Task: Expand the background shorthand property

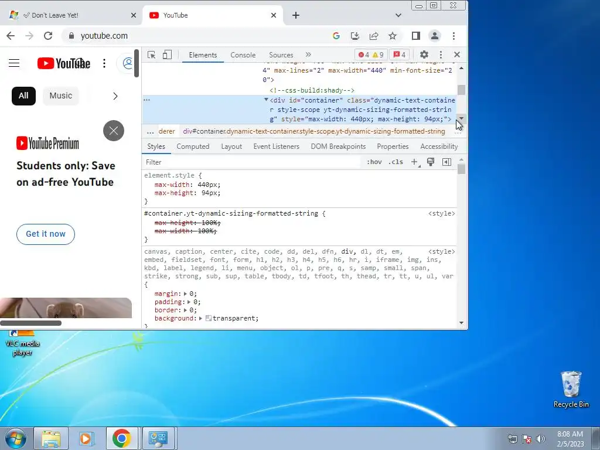Action: coord(200,318)
